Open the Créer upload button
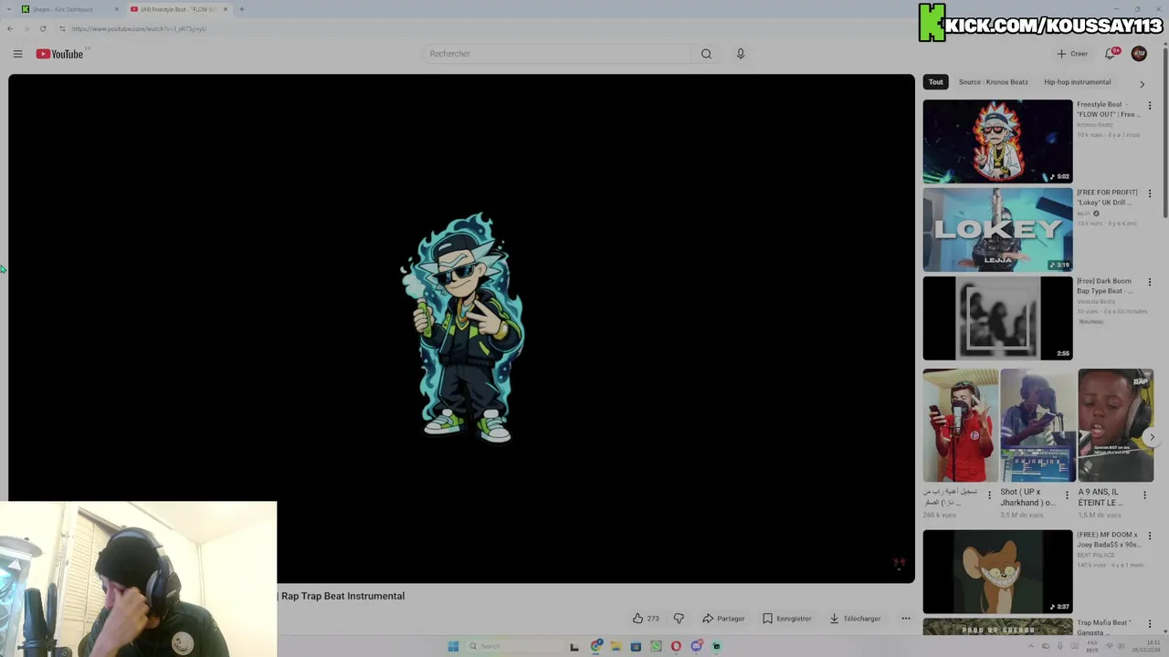 click(x=1072, y=54)
